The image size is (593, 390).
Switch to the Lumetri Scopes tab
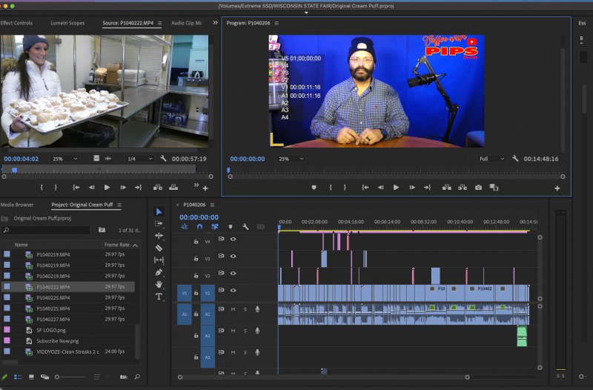(x=67, y=23)
